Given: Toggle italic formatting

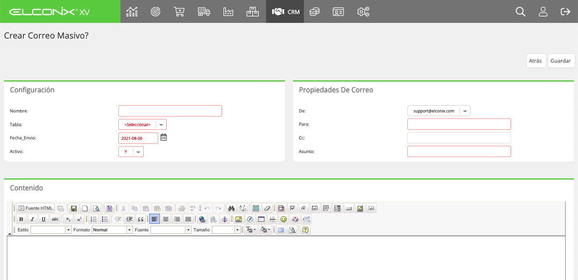Looking at the screenshot, I should (x=32, y=219).
